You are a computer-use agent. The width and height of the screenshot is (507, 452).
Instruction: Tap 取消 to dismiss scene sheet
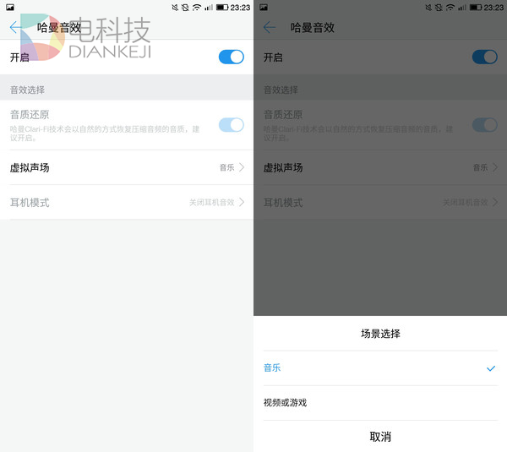point(380,437)
